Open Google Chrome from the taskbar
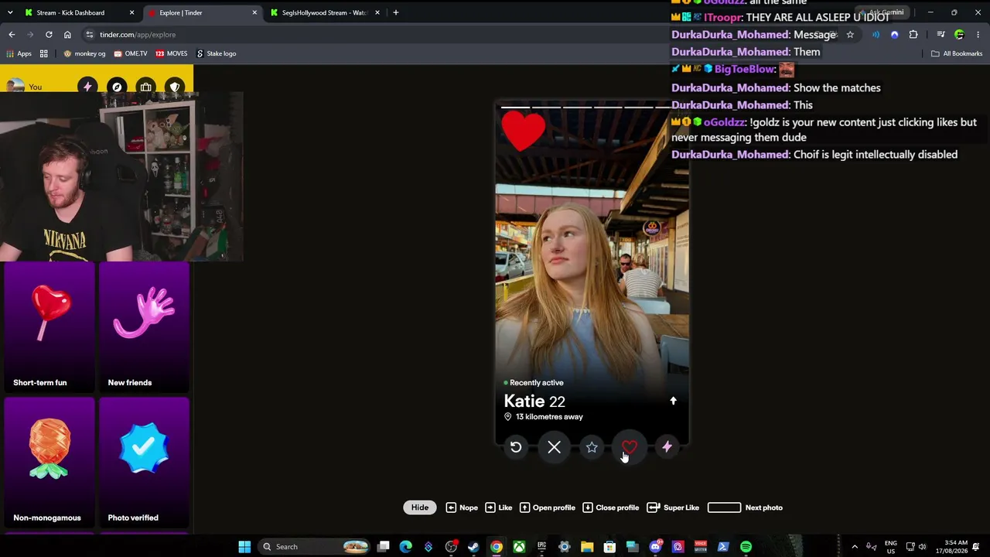990x557 pixels. (x=497, y=547)
